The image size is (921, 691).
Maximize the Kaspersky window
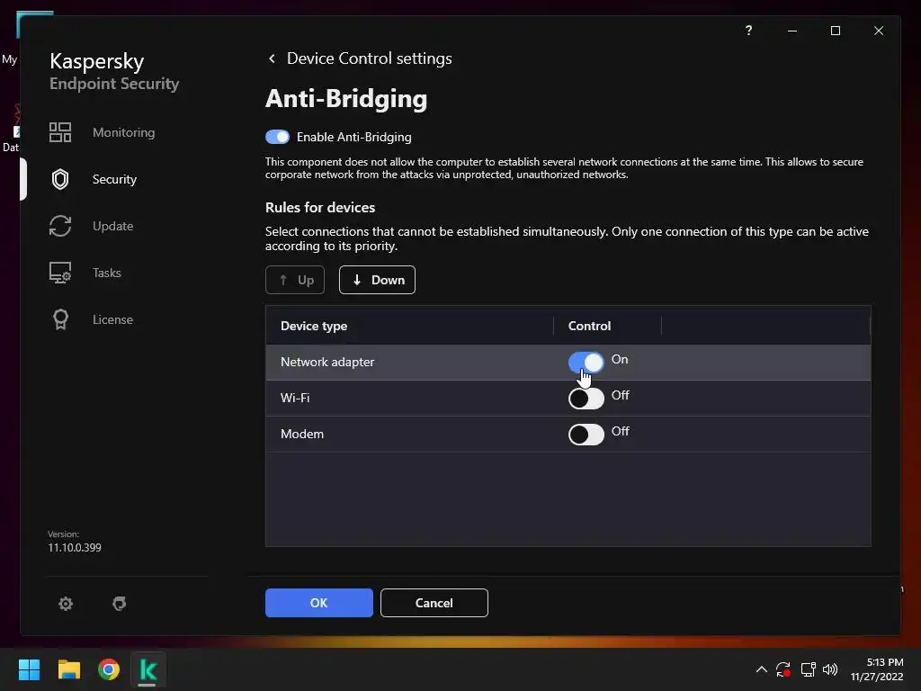pos(836,31)
